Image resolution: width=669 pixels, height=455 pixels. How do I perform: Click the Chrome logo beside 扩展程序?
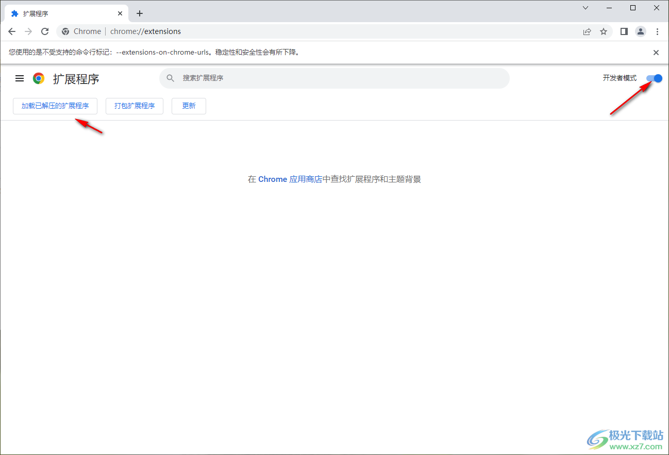[39, 78]
